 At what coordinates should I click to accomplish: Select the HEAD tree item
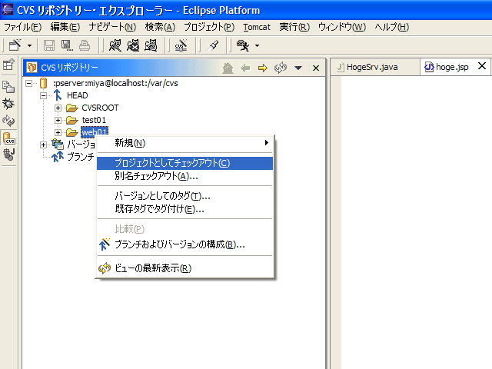(77, 95)
